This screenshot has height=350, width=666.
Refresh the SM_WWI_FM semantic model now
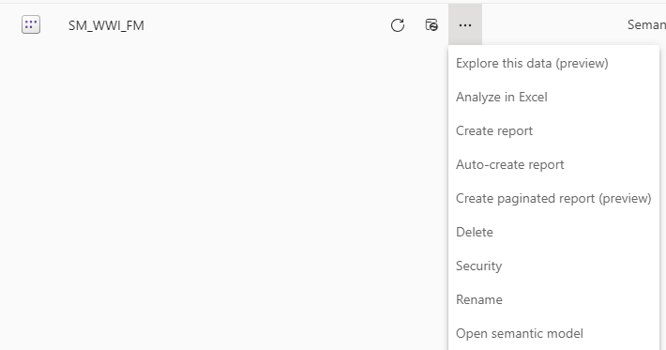[398, 25]
